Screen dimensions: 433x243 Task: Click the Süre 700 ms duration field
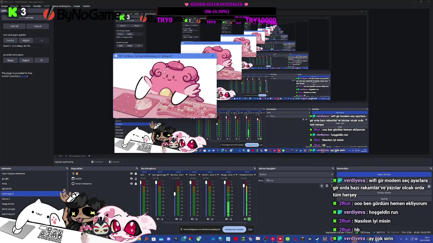point(298,181)
